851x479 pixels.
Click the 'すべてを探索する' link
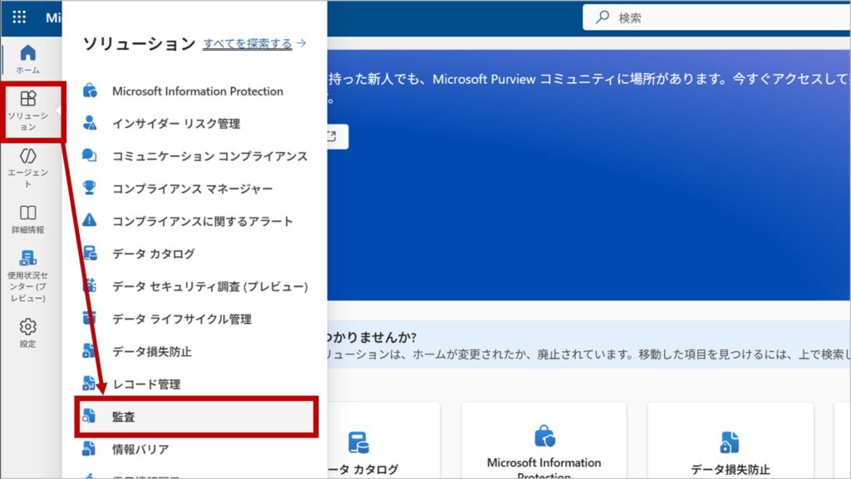pos(248,44)
